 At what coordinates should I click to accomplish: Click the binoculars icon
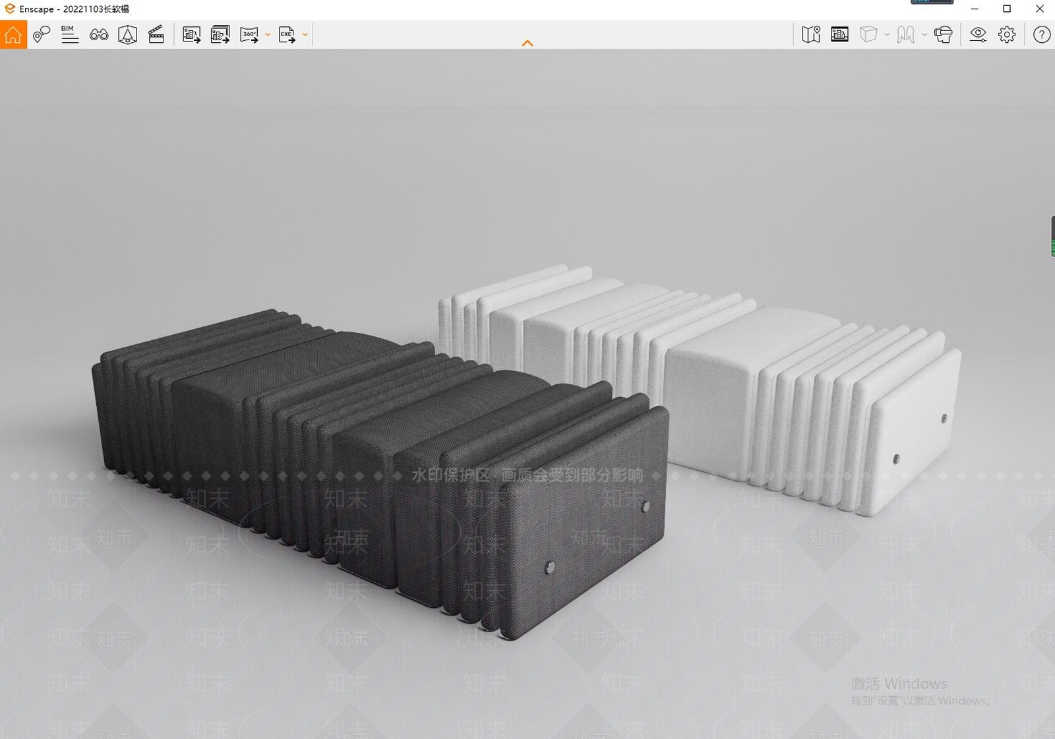99,34
